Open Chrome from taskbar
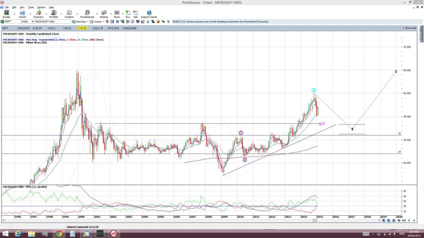424x238 pixels. [x=59, y=234]
